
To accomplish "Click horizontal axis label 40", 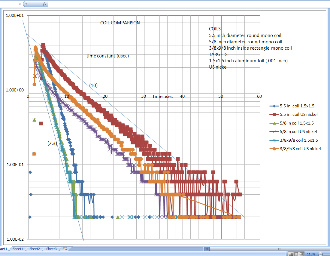I will (x=182, y=96).
